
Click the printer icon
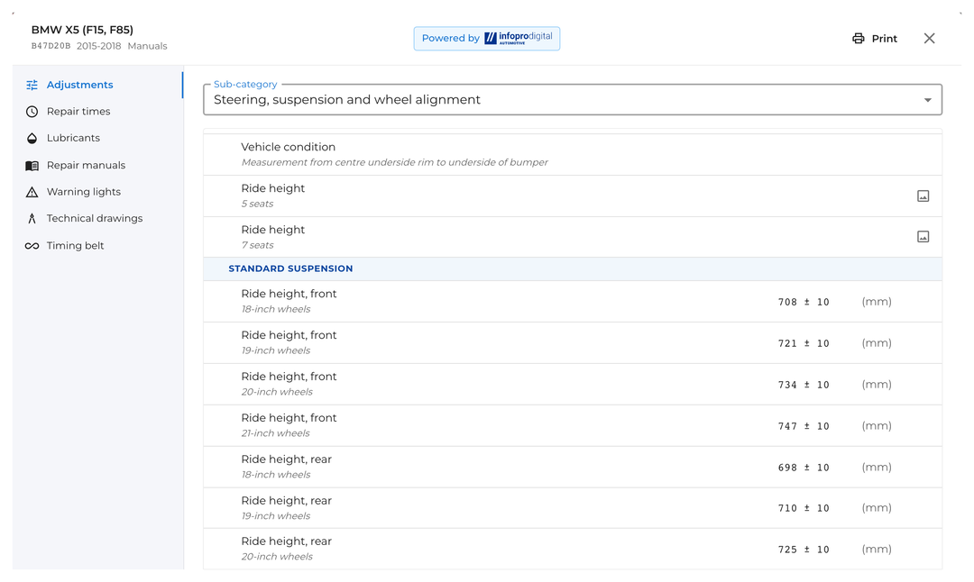pos(859,39)
